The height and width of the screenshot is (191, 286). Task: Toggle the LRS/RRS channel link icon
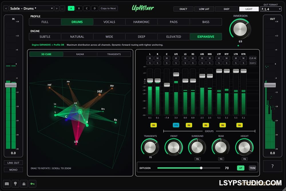206,125
